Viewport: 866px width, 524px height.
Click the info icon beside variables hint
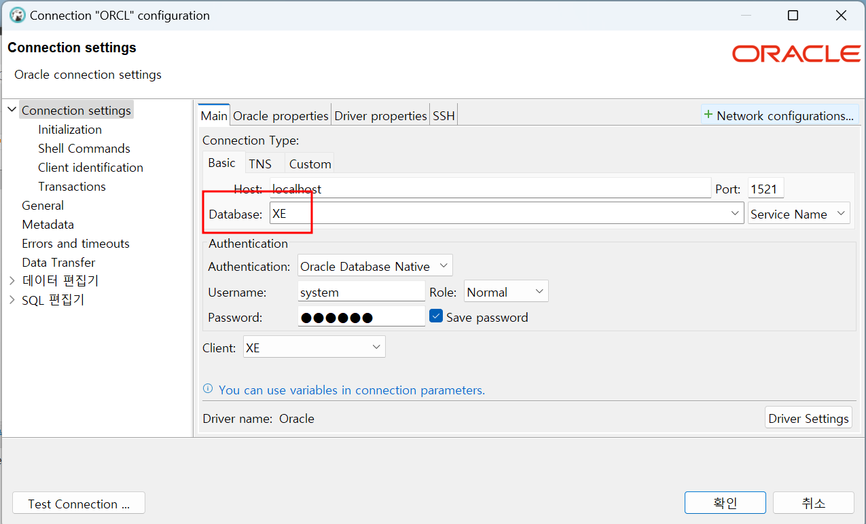pos(209,389)
